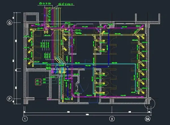170x125 pixels.
Task: Select the lower red tag box under HB1
Action: [38, 84]
